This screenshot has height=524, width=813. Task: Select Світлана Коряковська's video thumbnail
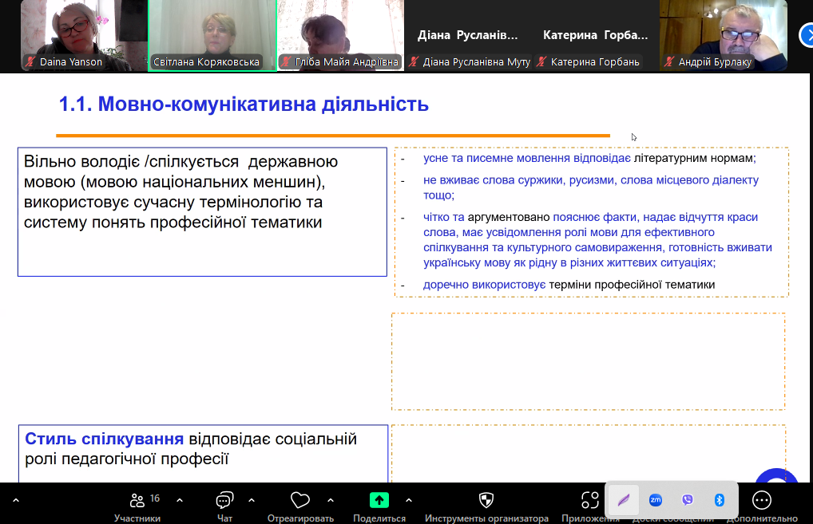click(212, 35)
